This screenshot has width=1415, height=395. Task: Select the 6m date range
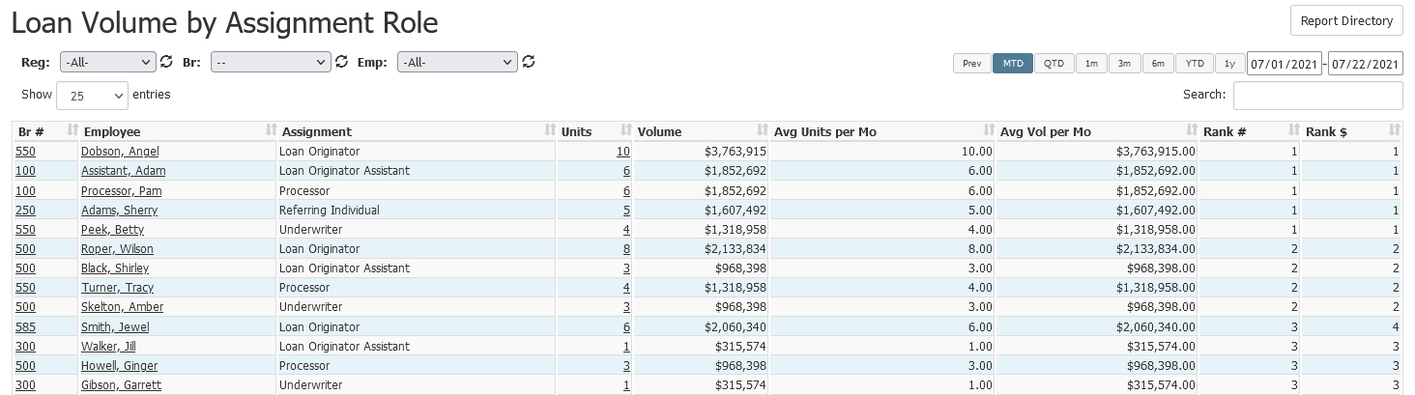pos(1158,63)
